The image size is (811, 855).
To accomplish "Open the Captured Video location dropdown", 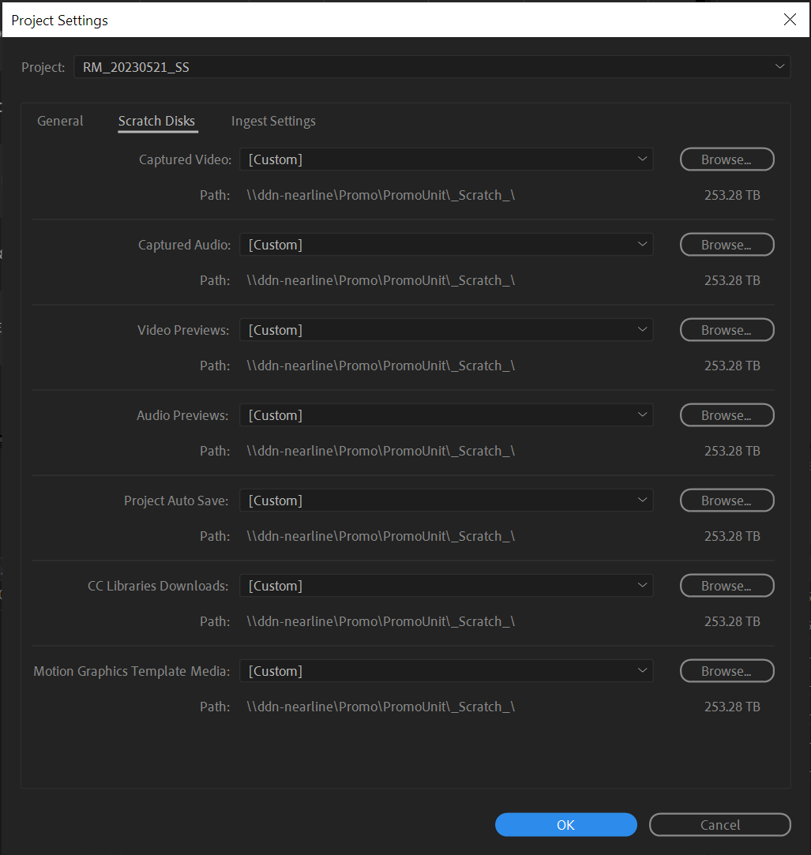I will (446, 159).
